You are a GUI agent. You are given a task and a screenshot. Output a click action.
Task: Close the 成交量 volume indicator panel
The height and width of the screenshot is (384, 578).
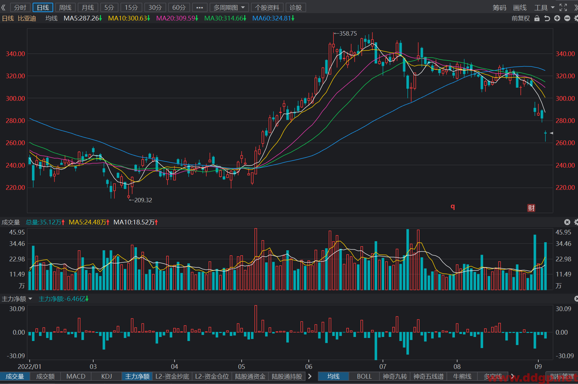click(x=567, y=222)
